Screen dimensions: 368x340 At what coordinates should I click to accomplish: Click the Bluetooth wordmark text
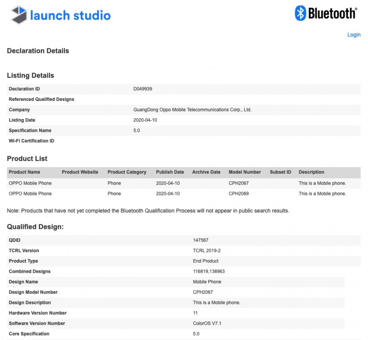[x=332, y=13]
